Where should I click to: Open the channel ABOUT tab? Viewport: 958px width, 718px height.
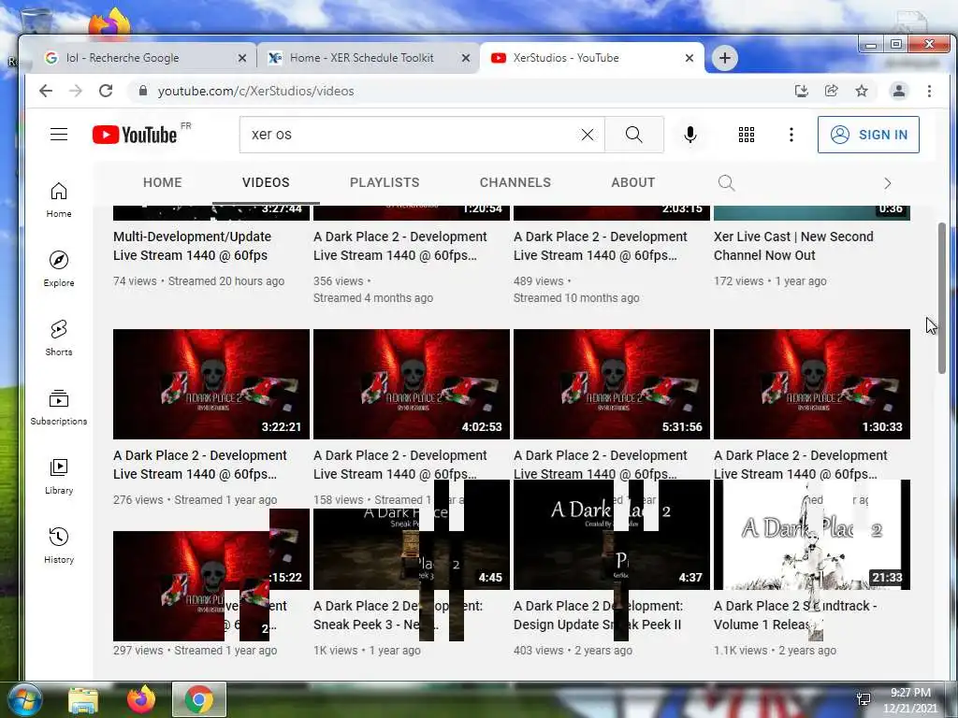pyautogui.click(x=633, y=182)
